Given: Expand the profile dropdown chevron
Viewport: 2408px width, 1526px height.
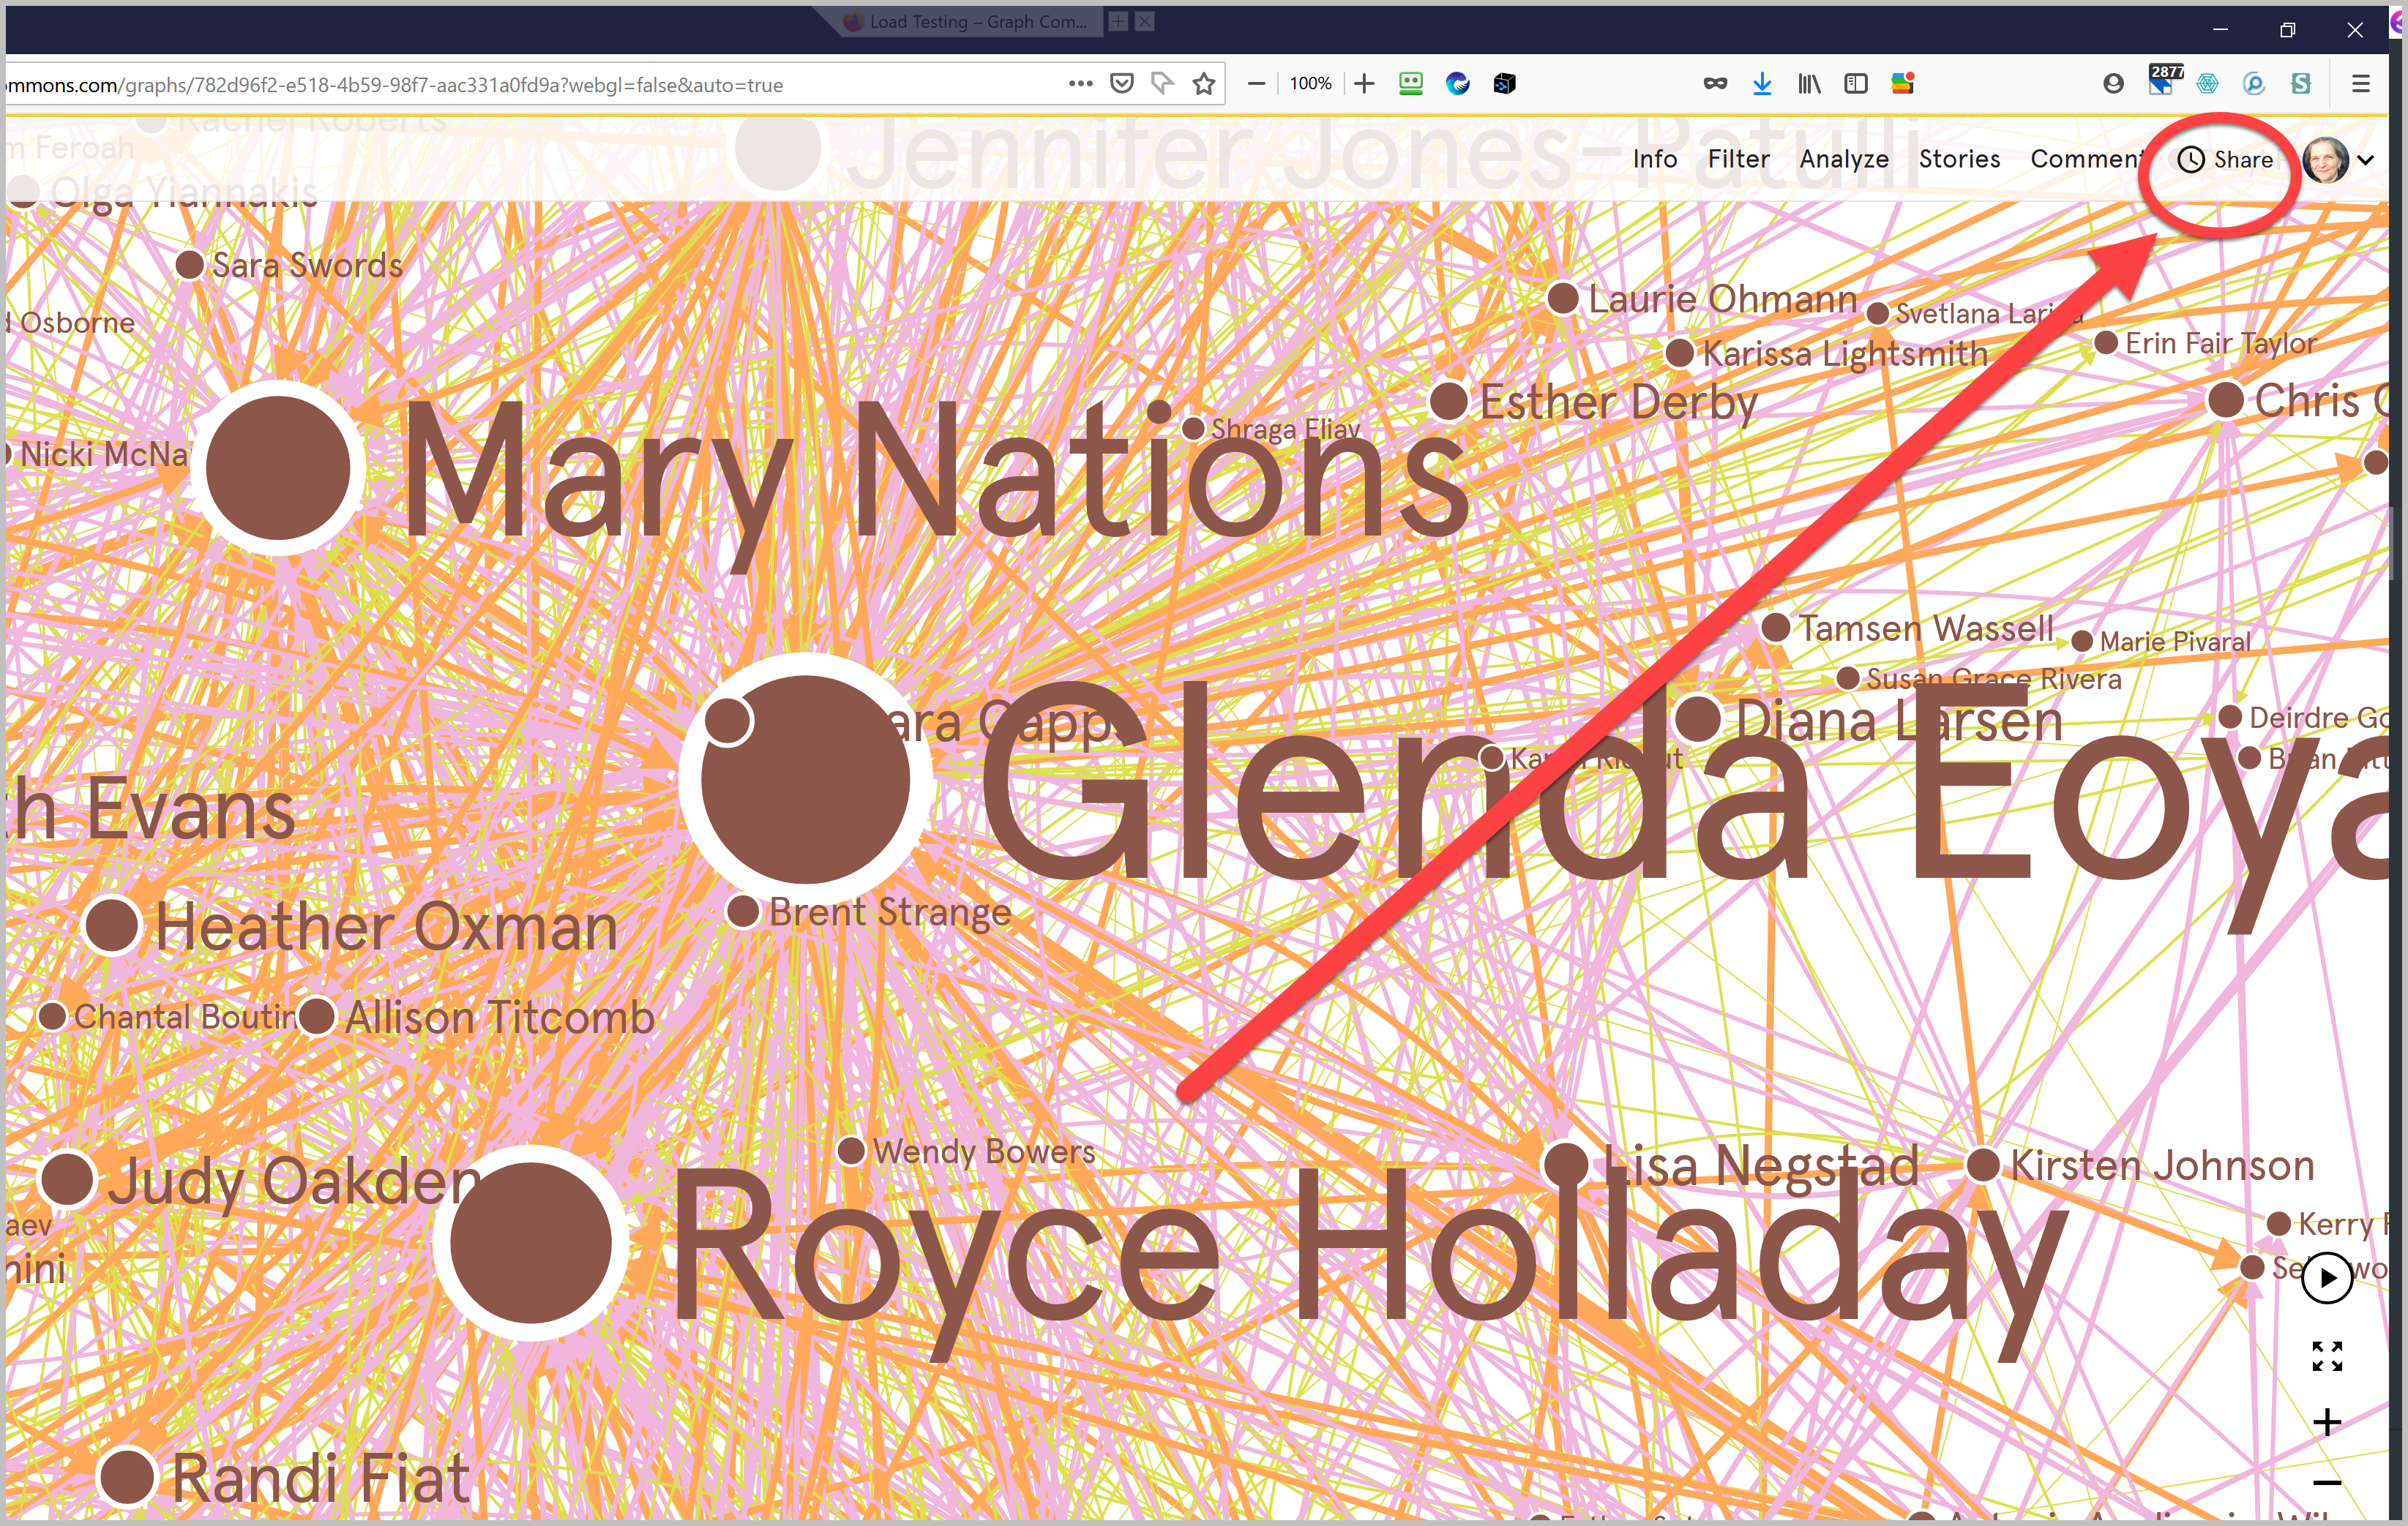Looking at the screenshot, I should pos(2365,160).
